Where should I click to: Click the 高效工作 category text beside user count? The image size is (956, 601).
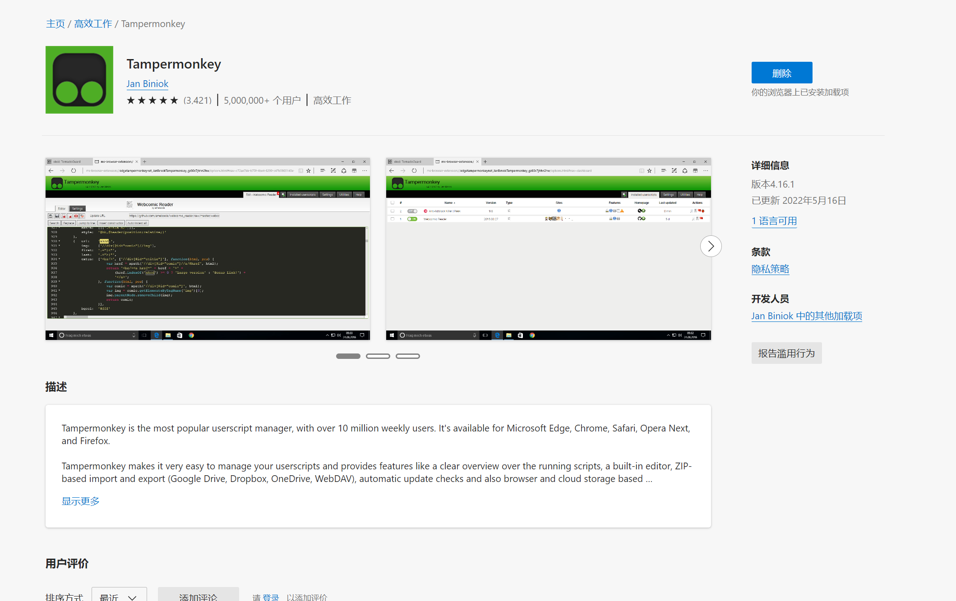[x=332, y=101]
